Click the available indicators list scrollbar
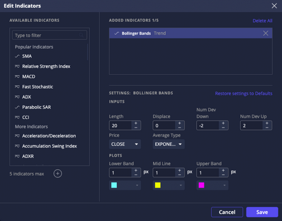 [88, 52]
